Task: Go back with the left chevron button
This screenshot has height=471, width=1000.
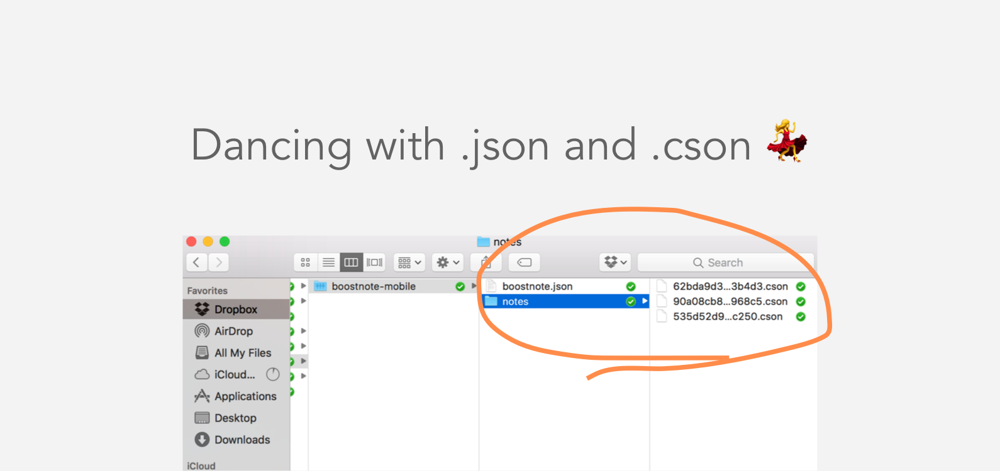Action: (x=197, y=263)
